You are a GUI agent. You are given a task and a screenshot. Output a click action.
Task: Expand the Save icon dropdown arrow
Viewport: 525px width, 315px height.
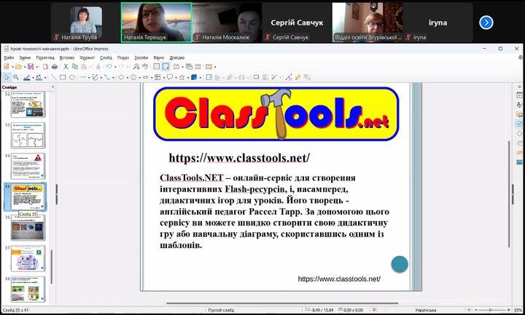(x=37, y=67)
